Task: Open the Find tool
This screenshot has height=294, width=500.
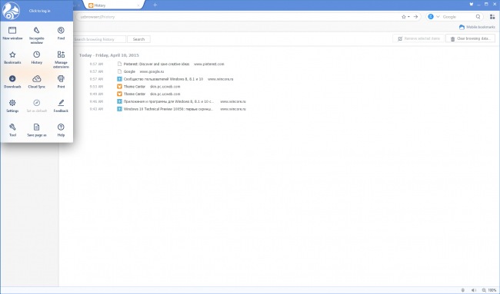Action: 61,33
